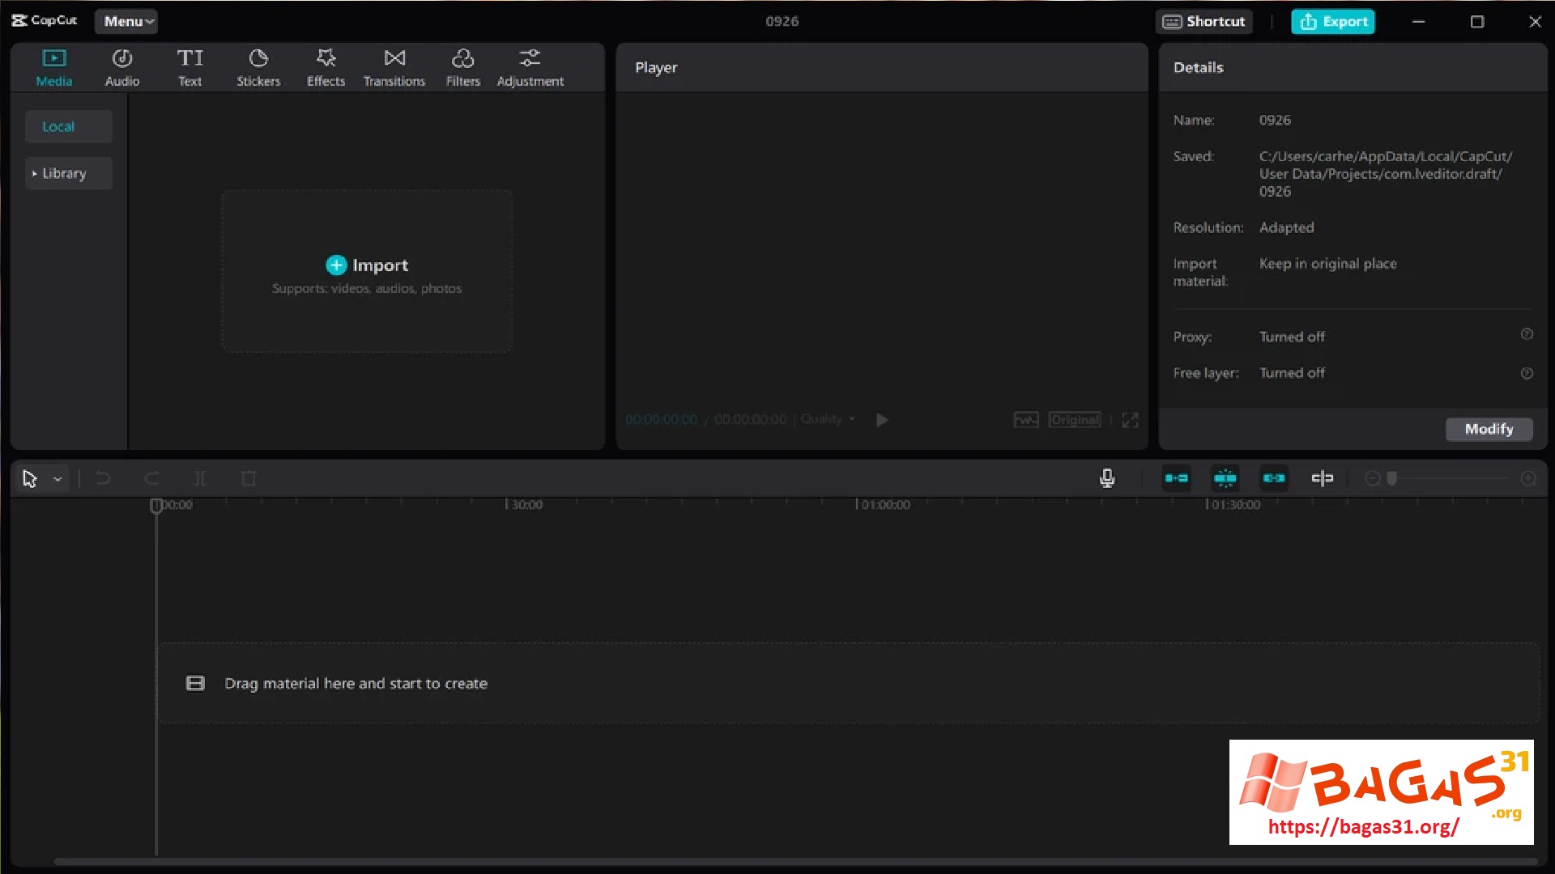1555x874 pixels.
Task: Click the player fullscreen icon
Action: pos(1130,420)
